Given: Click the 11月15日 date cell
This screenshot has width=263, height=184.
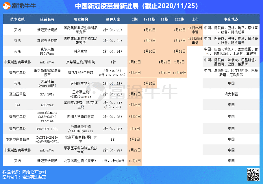Looking at the screenshot, I should click(180, 73).
